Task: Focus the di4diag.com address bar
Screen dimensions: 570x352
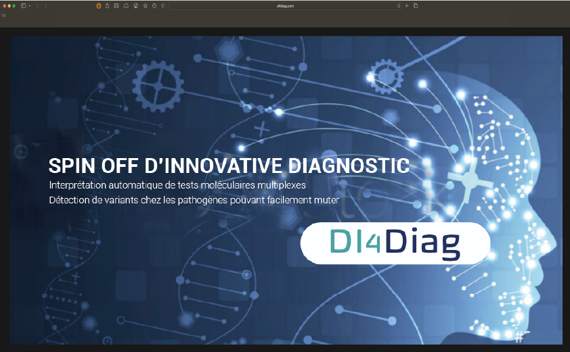Action: pyautogui.click(x=284, y=5)
